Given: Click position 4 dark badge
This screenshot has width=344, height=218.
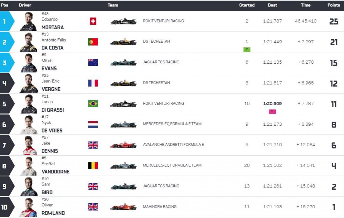Looking at the screenshot, I should pos(7,83).
